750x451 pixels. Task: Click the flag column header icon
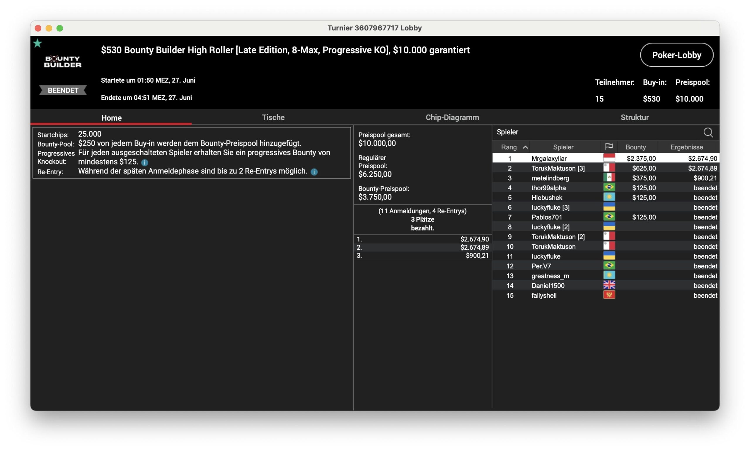608,147
